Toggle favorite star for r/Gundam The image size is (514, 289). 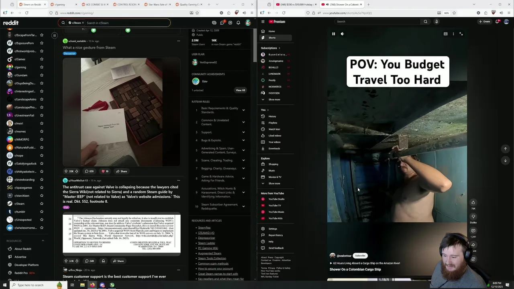(x=41, y=75)
